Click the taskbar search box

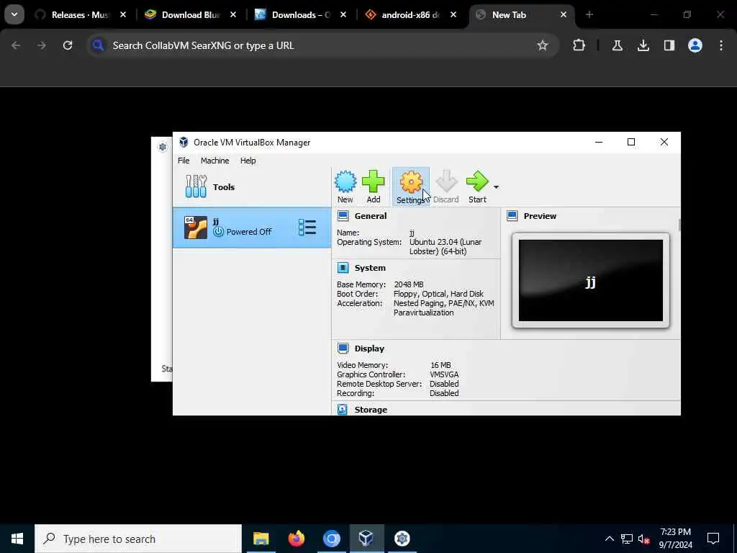click(x=138, y=539)
